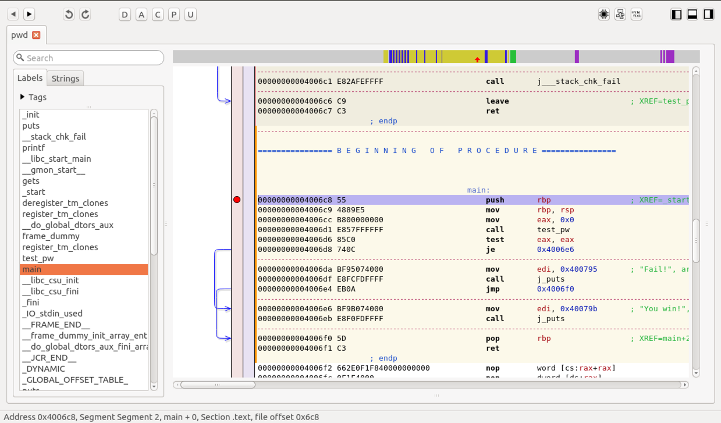Screen dimensions: 721x423
Task: Toggle the right inspector panel visibility
Action: (709, 15)
